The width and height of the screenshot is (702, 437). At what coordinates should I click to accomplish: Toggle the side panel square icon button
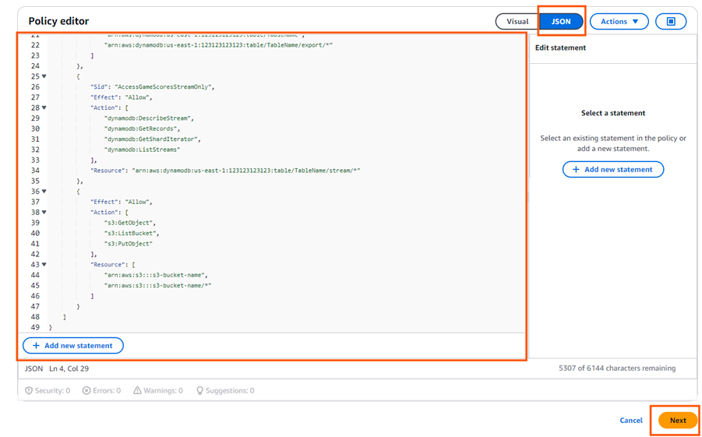(x=671, y=22)
